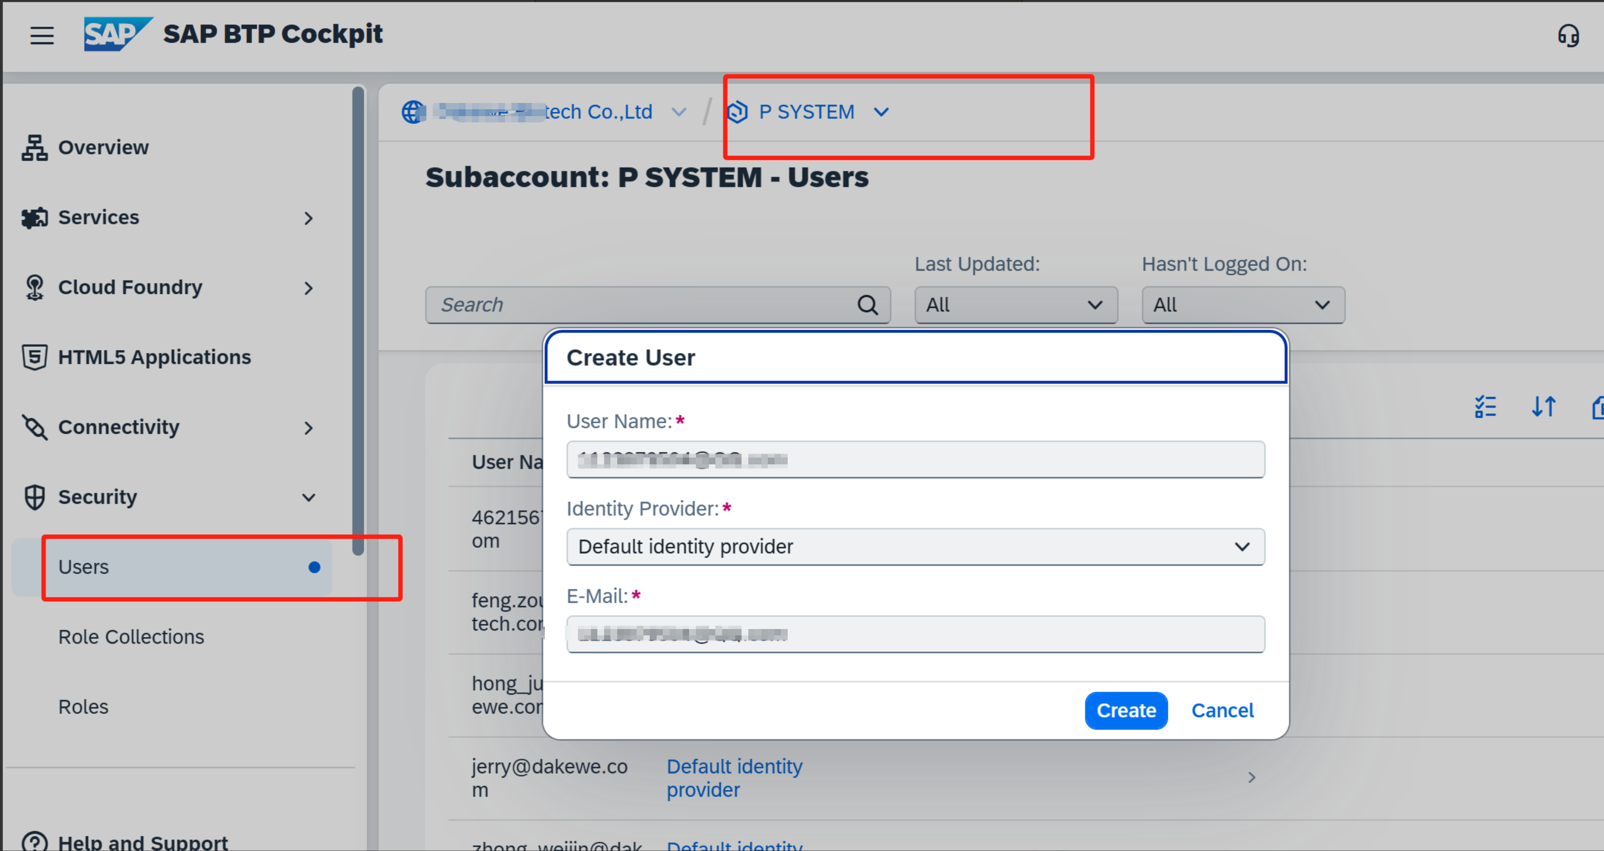Cancel the Create User dialog
The image size is (1604, 851).
coord(1222,710)
